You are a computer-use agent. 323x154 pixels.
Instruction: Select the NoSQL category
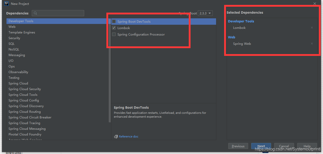point(58,49)
